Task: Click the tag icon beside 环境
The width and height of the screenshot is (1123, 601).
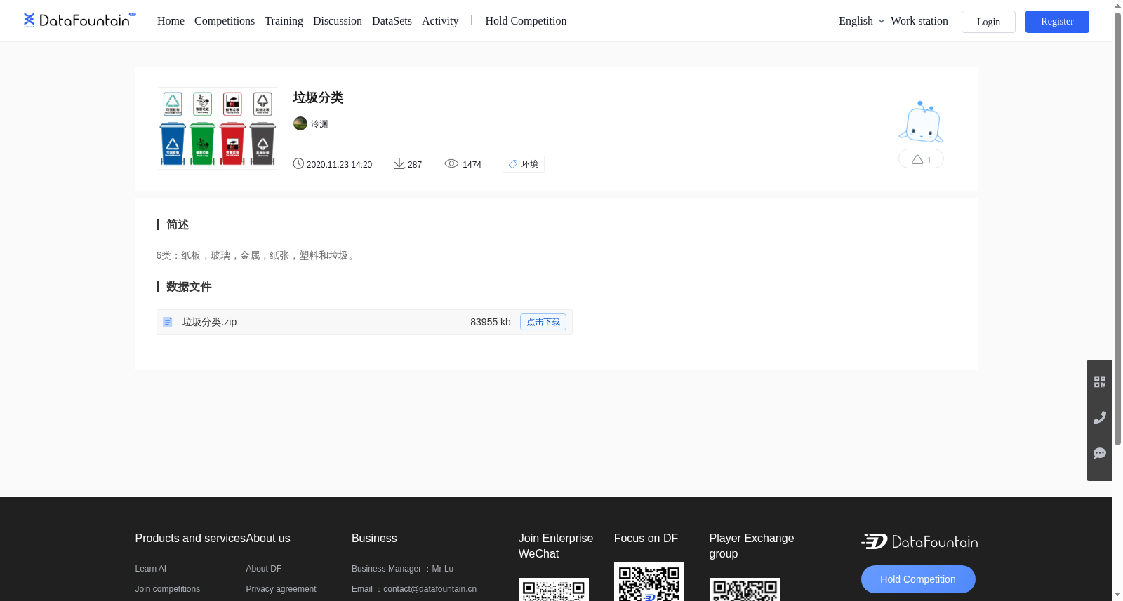Action: click(x=513, y=164)
